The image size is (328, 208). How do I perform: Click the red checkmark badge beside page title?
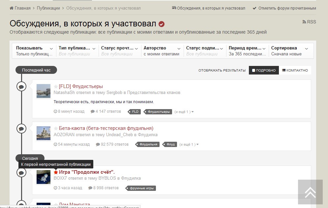point(162,24)
